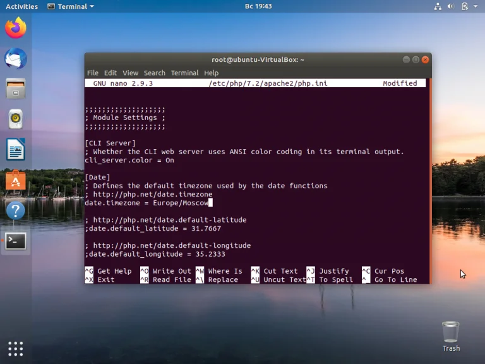
Task: Open the terminal Help menu
Action: (211, 73)
